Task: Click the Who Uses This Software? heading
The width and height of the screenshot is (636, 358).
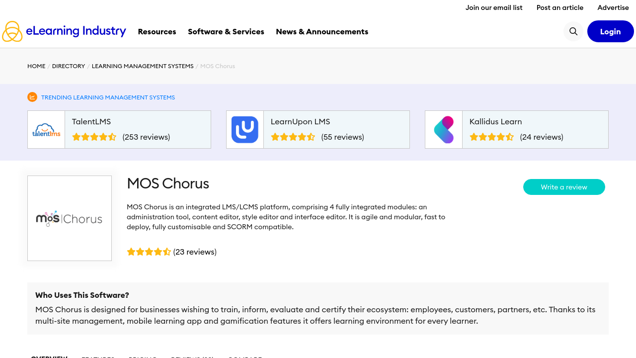Action: pyautogui.click(x=82, y=295)
